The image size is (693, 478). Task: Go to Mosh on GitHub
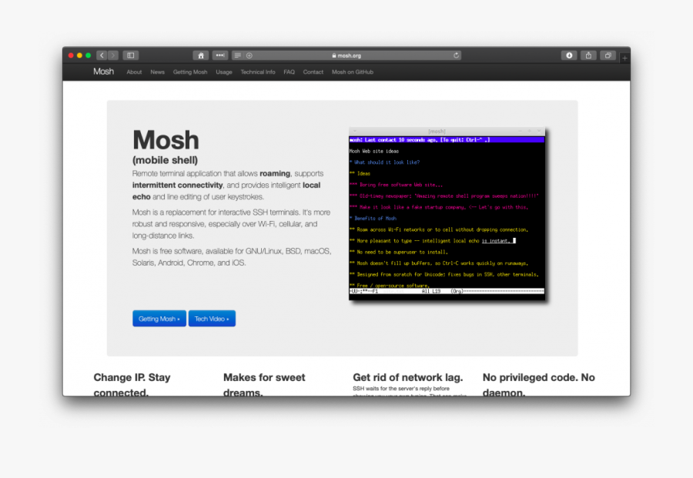pyautogui.click(x=352, y=72)
